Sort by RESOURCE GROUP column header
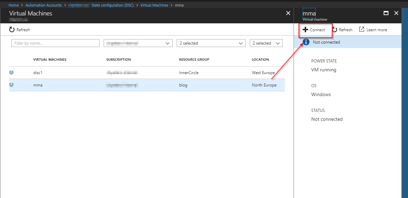408x198 pixels. (x=194, y=60)
